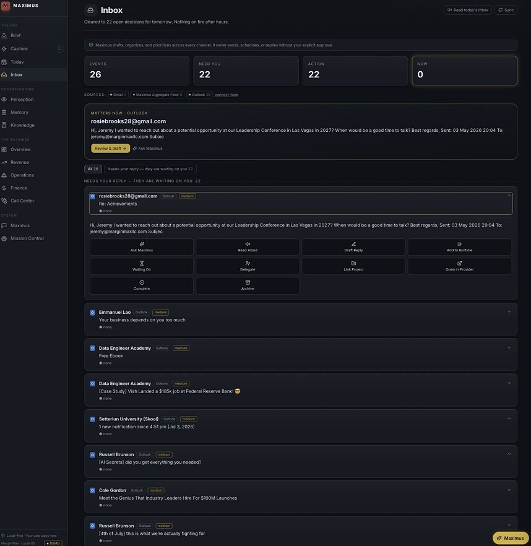This screenshot has width=531, height=546.
Task: Click the Draft Reply pencil tile
Action: [353, 247]
